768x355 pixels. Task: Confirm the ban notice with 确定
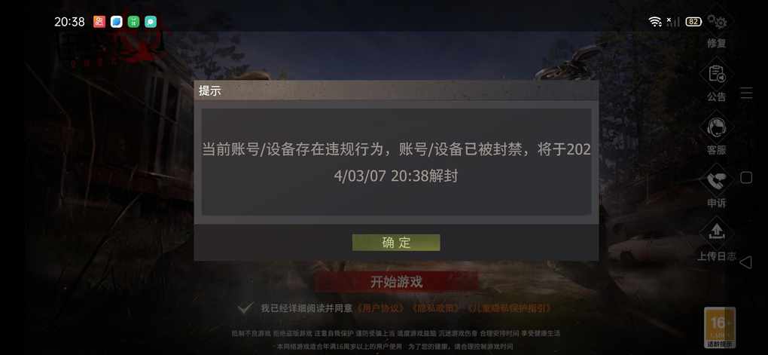(x=396, y=242)
